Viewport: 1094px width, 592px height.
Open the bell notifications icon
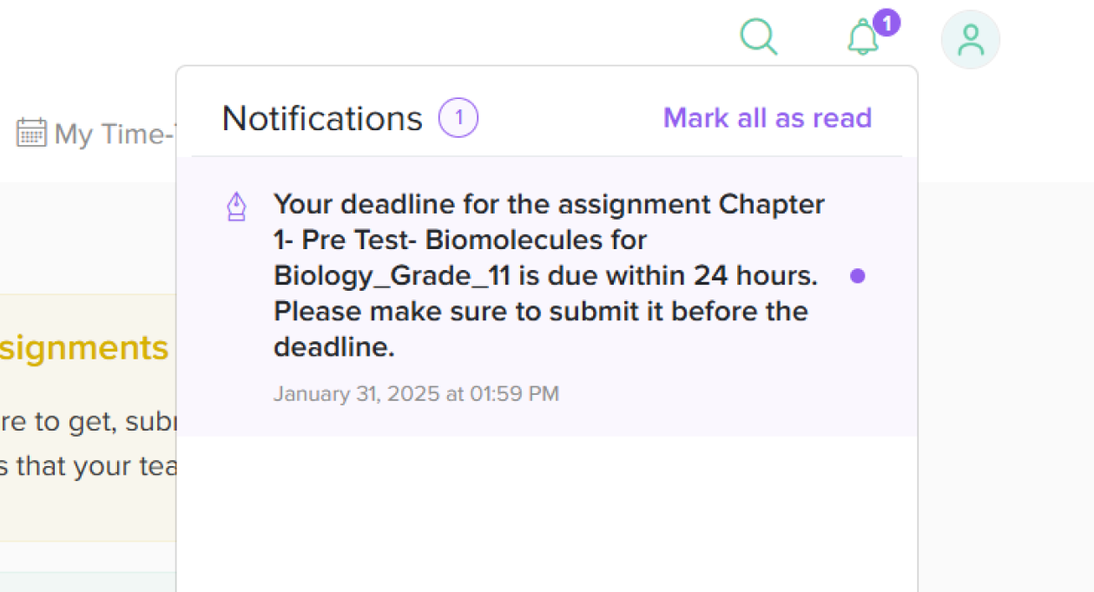(863, 39)
